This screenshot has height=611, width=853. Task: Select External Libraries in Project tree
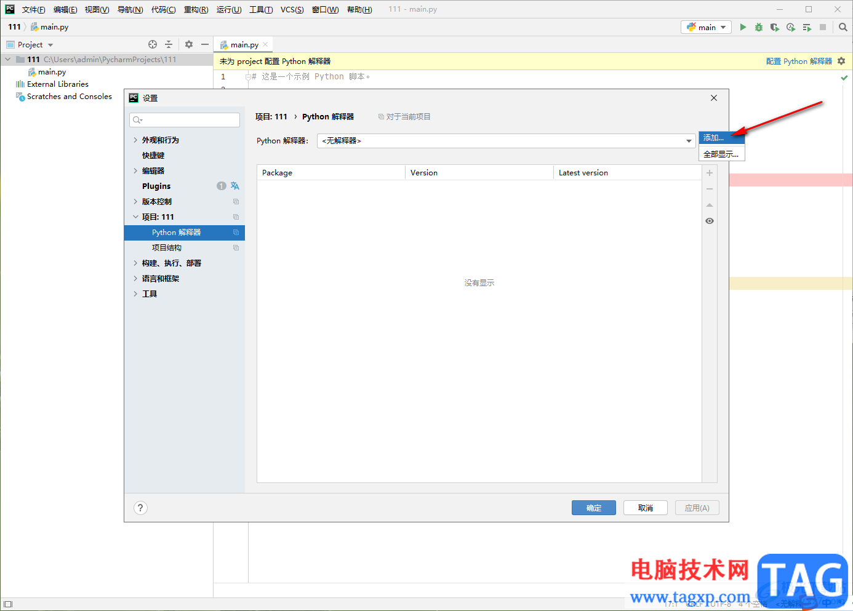click(58, 84)
